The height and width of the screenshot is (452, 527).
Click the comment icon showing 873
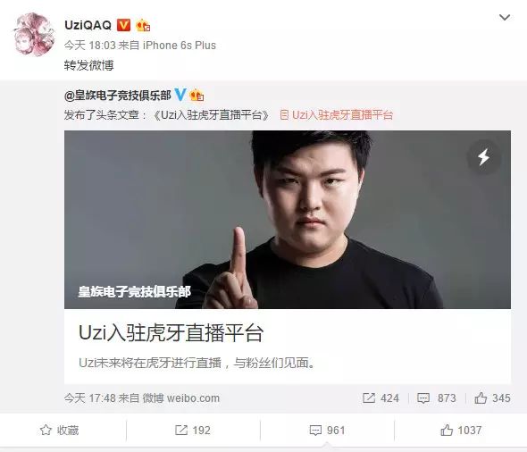[x=423, y=398]
